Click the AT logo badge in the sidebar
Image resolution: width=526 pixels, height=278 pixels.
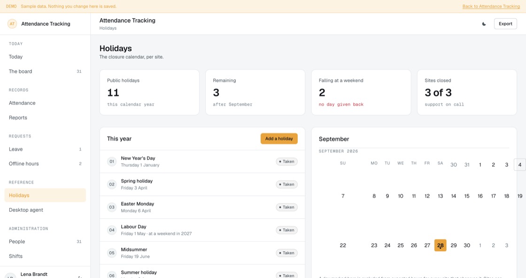click(12, 24)
